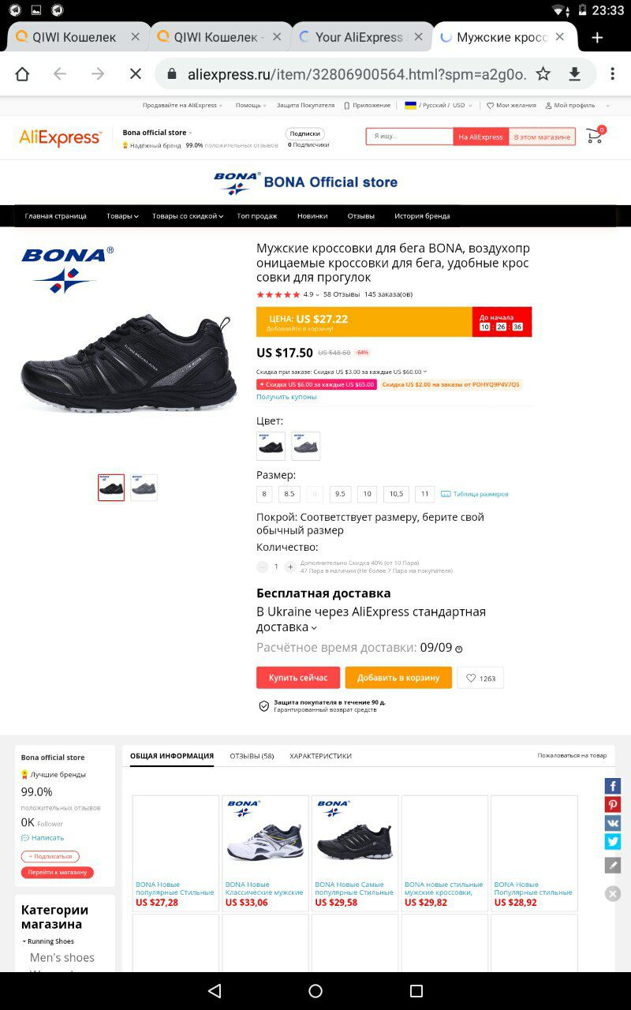
Task: Open the shopping cart icon
Action: 595,136
